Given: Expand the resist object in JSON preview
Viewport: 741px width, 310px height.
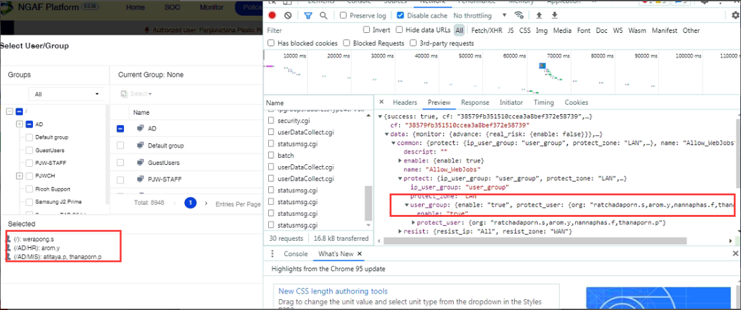Looking at the screenshot, I should pos(400,231).
